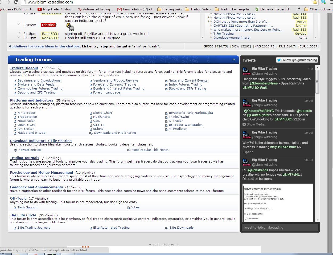Open the Elite Automated Trading subforum

pyautogui.click(x=111, y=228)
